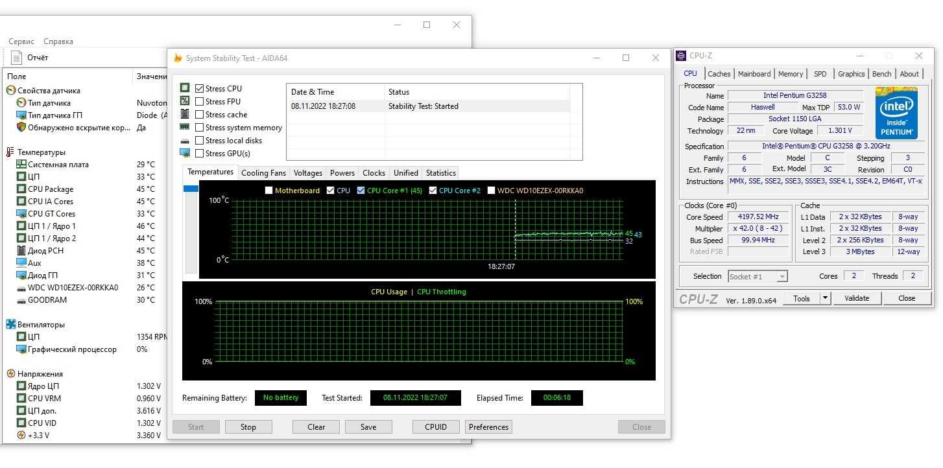
Task: Switch to Clocks tab in AIDA64
Action: point(374,173)
